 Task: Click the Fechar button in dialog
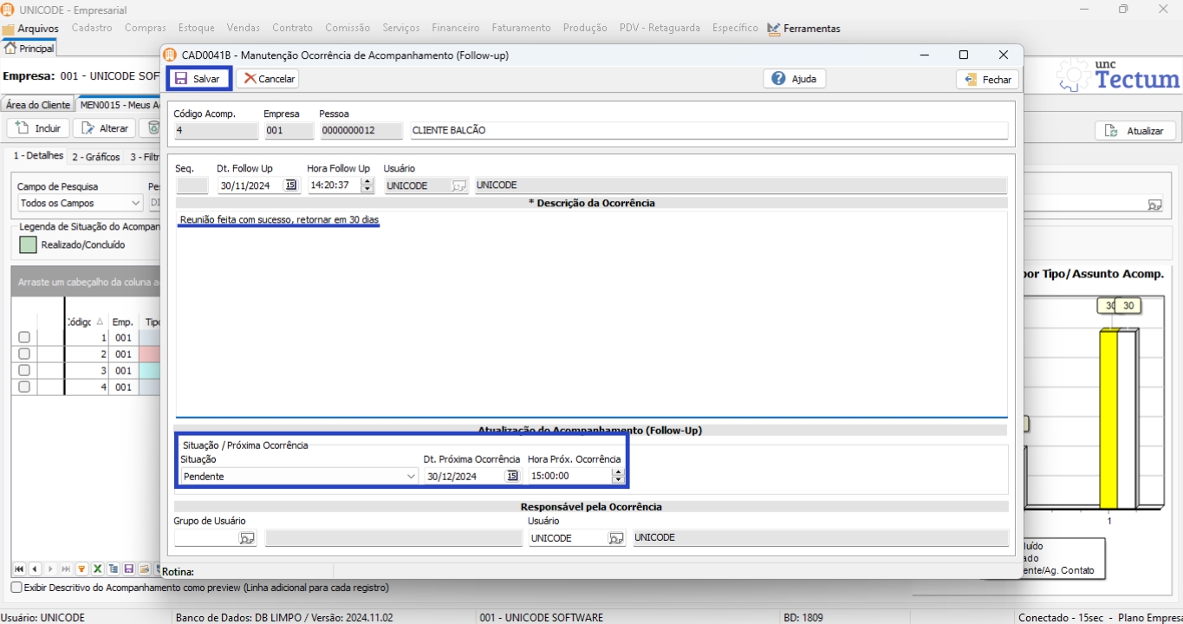tap(987, 79)
